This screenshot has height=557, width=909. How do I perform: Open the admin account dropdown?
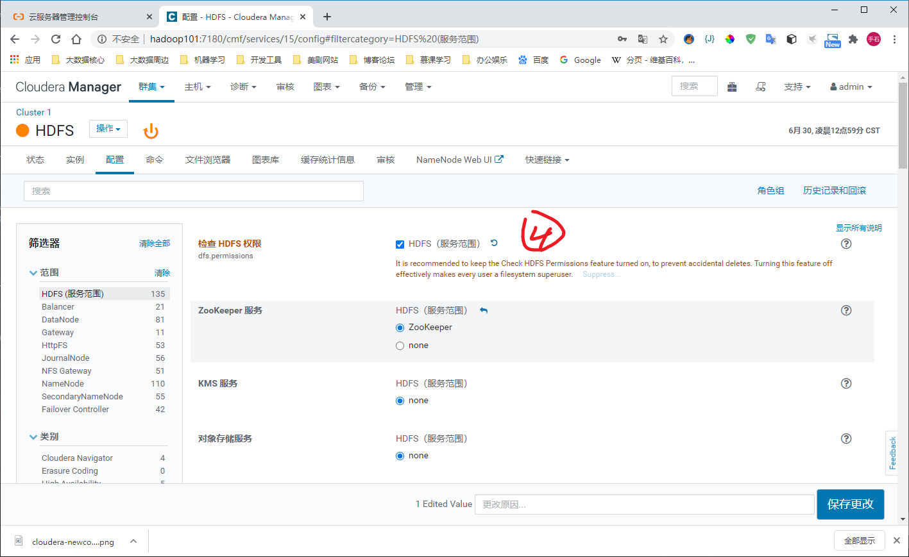851,87
